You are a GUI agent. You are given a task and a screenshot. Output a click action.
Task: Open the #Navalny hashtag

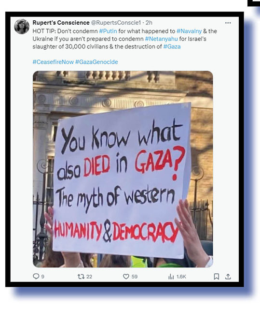coord(189,31)
